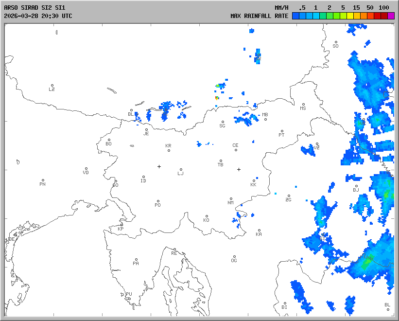Click the PN city marker
This screenshot has height=321, width=399.
pyautogui.click(x=43, y=180)
